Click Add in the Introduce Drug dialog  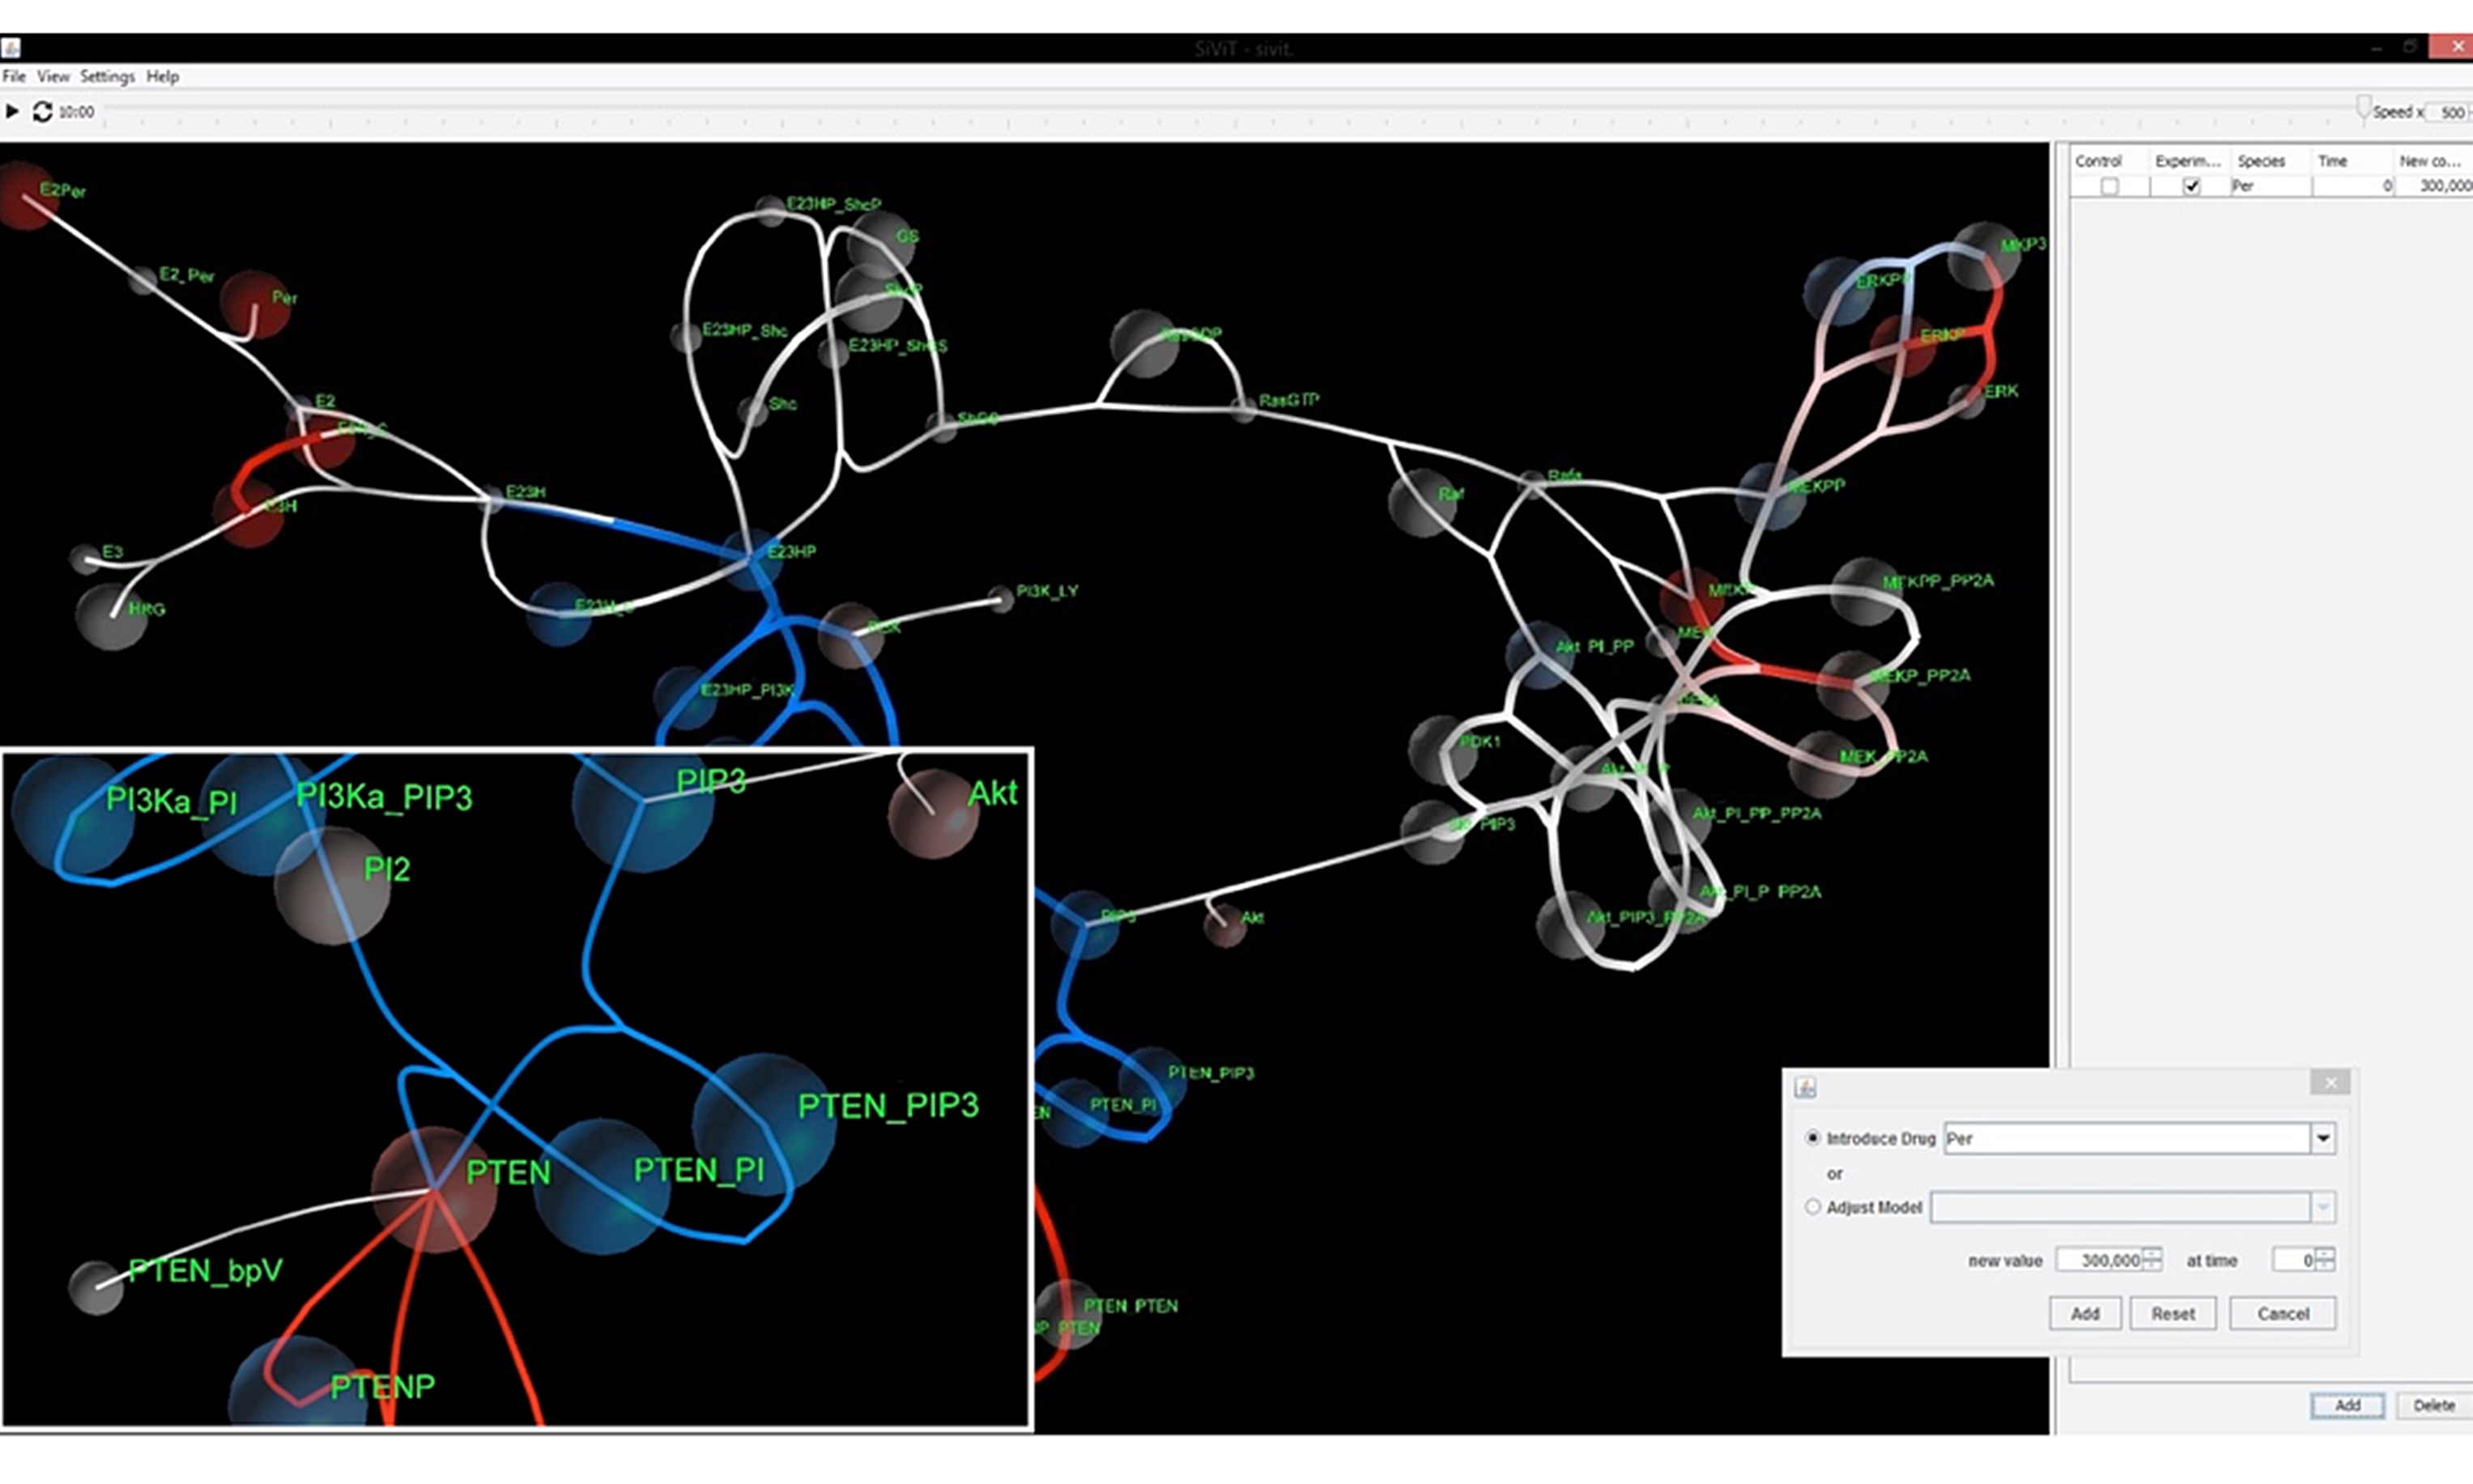[2085, 1313]
